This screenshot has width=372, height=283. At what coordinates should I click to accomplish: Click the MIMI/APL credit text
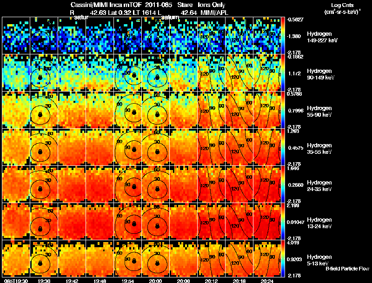point(214,13)
